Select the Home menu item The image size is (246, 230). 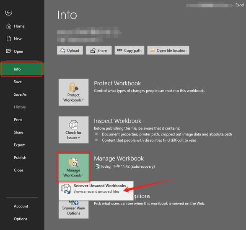[22, 26]
